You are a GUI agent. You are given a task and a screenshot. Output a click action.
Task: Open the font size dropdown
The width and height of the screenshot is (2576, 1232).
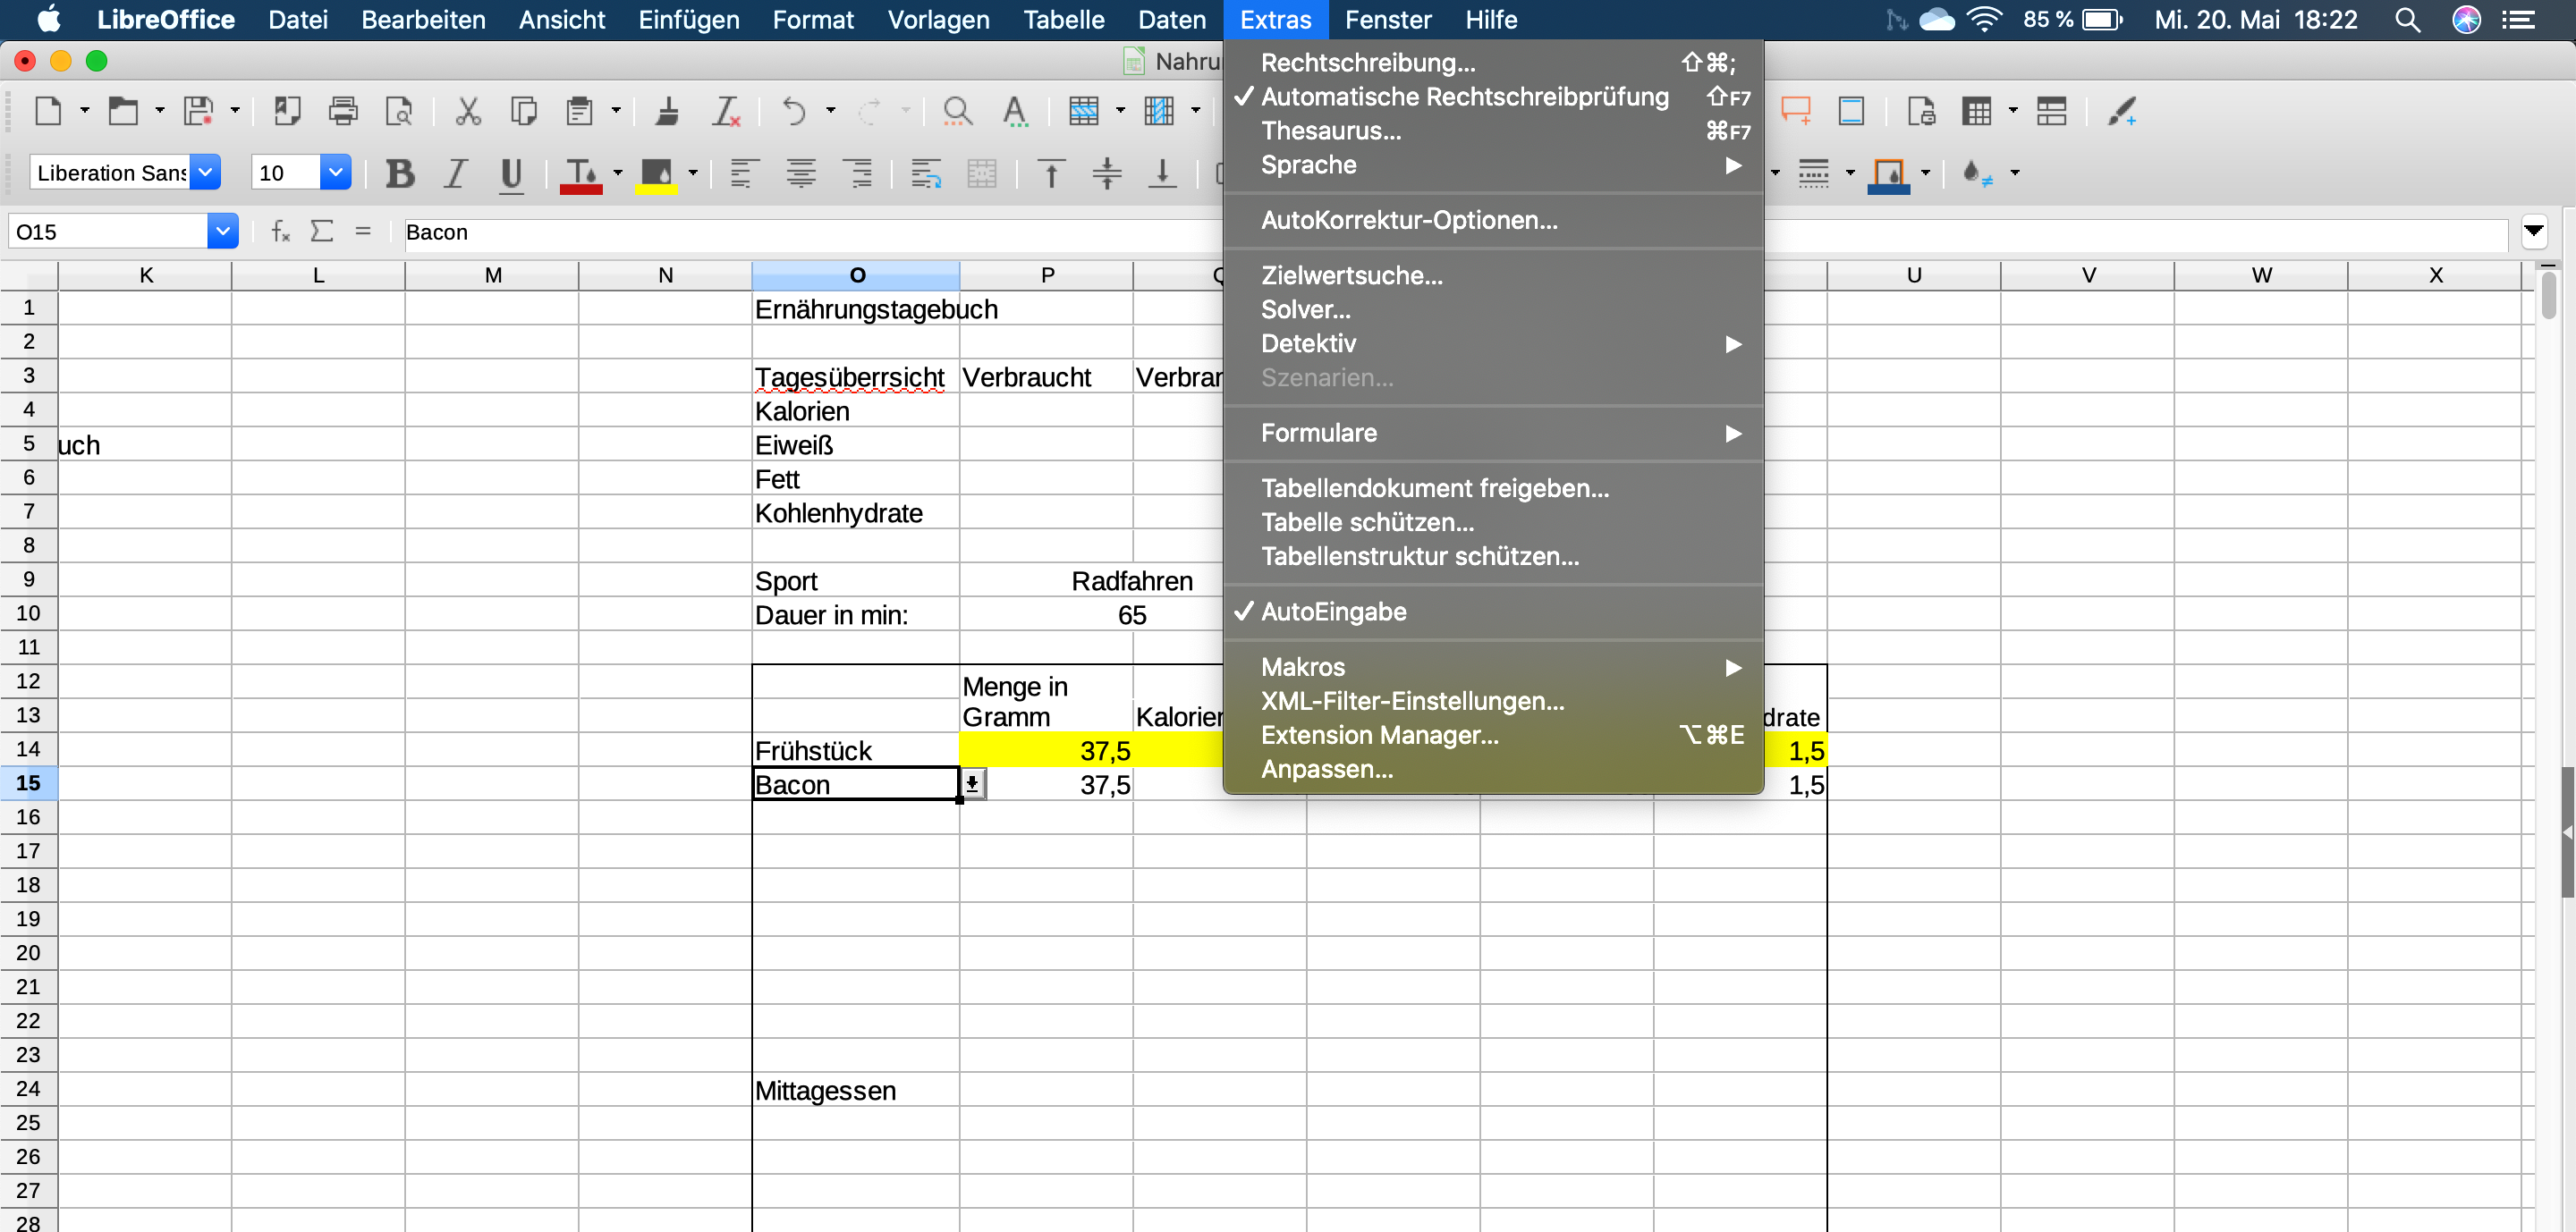point(336,173)
